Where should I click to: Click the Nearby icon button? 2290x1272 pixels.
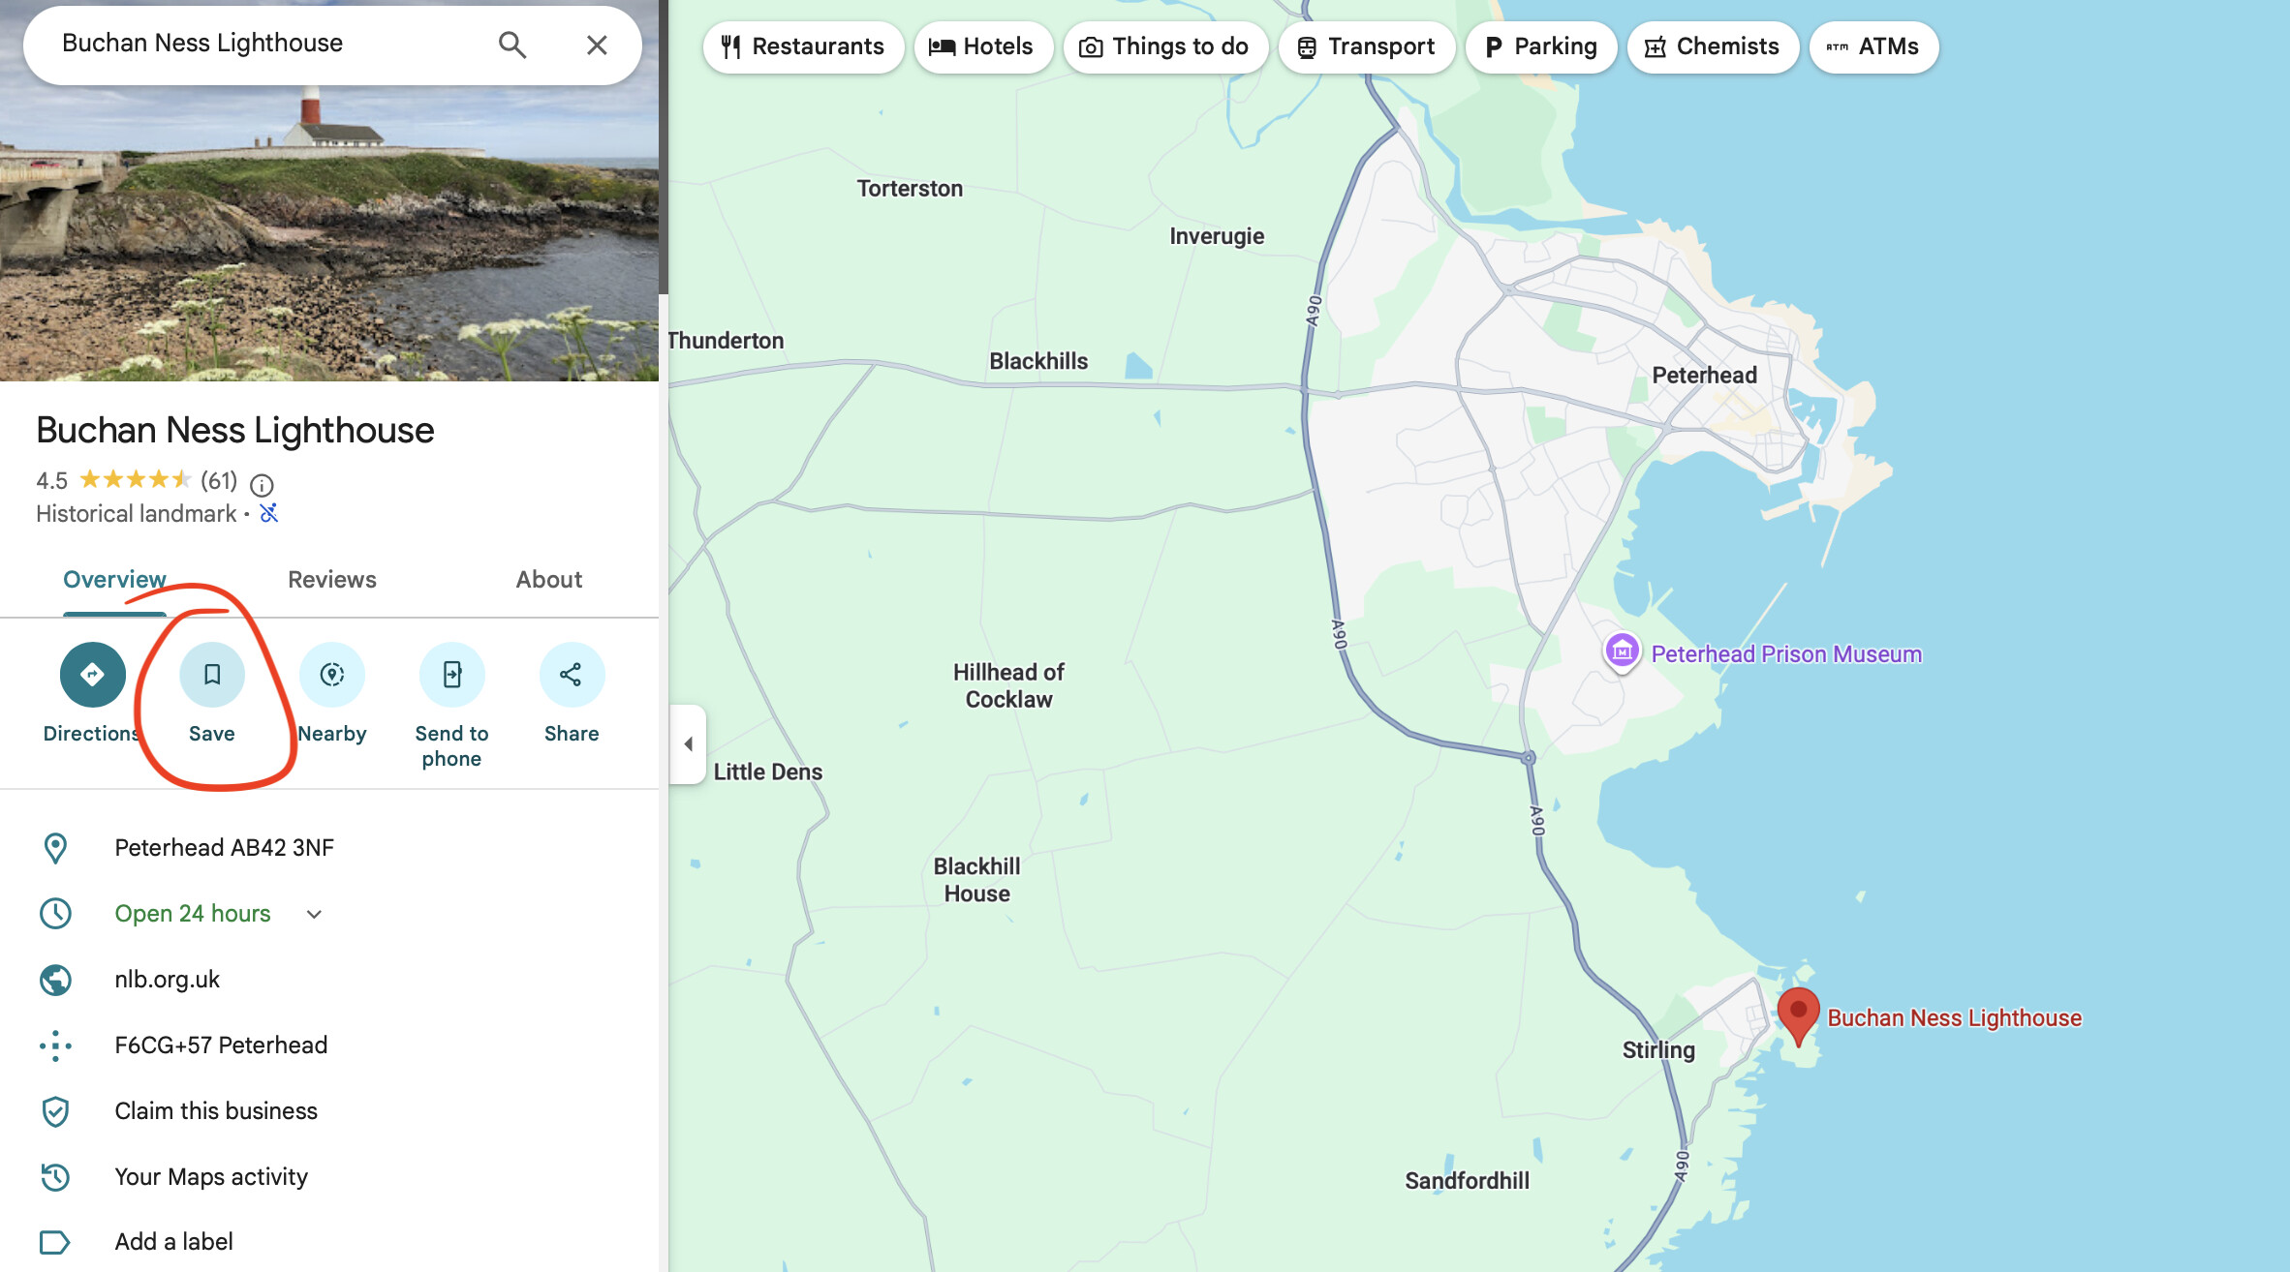(x=332, y=675)
